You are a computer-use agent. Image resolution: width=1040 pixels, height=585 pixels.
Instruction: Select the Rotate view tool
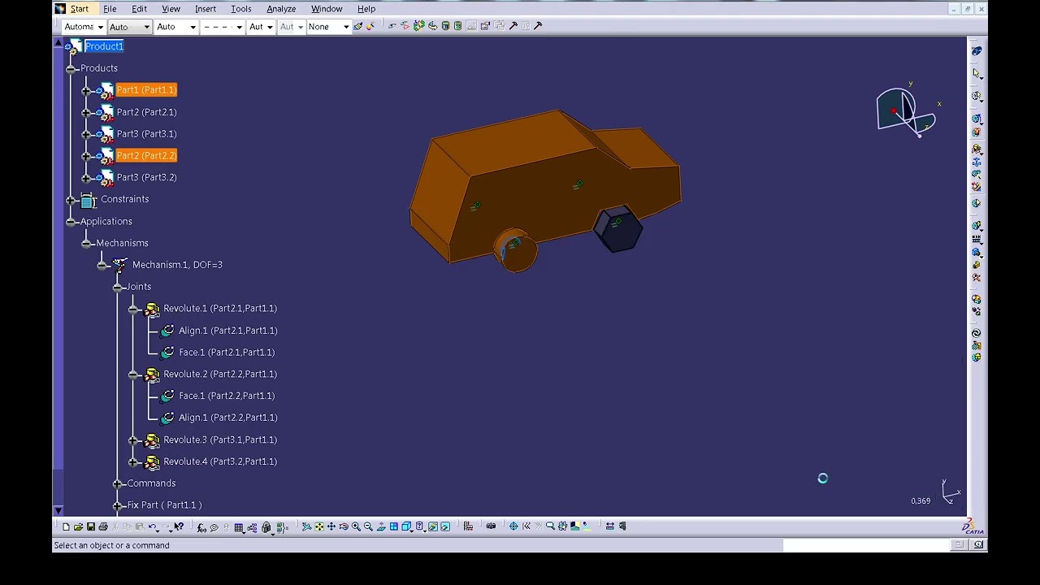pos(344,526)
